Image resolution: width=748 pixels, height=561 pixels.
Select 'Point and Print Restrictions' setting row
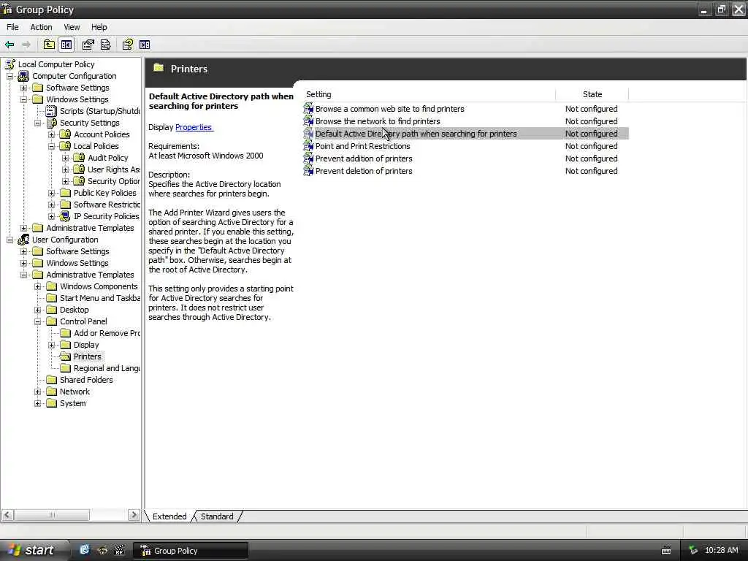tap(465, 146)
